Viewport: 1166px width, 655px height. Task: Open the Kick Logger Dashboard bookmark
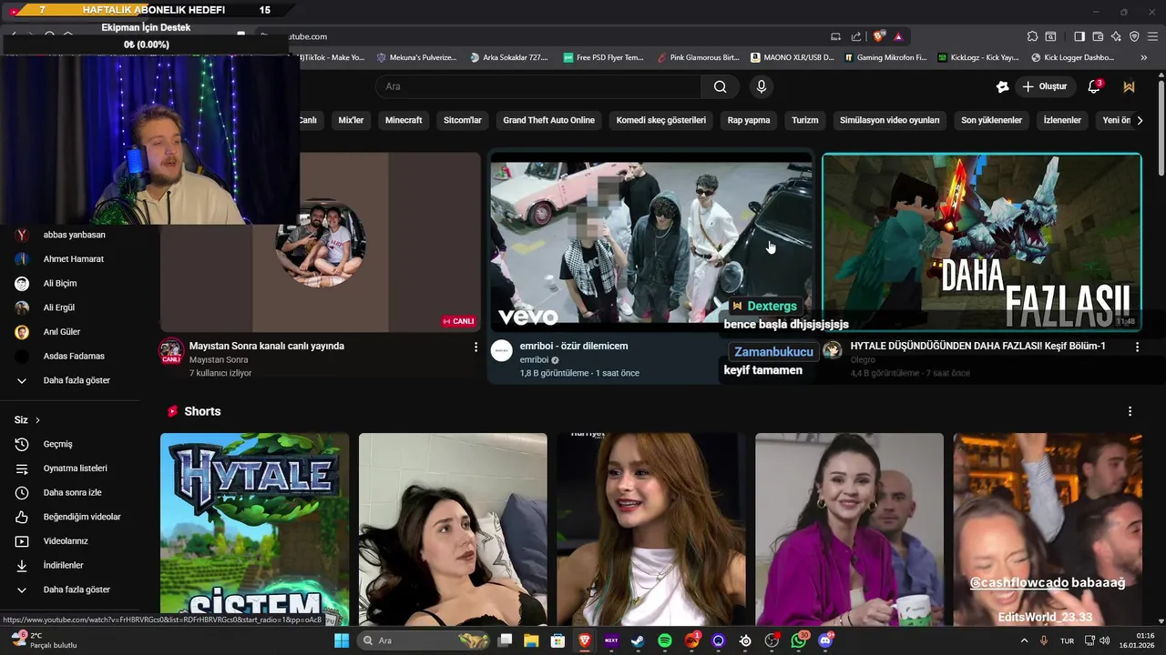click(1072, 57)
